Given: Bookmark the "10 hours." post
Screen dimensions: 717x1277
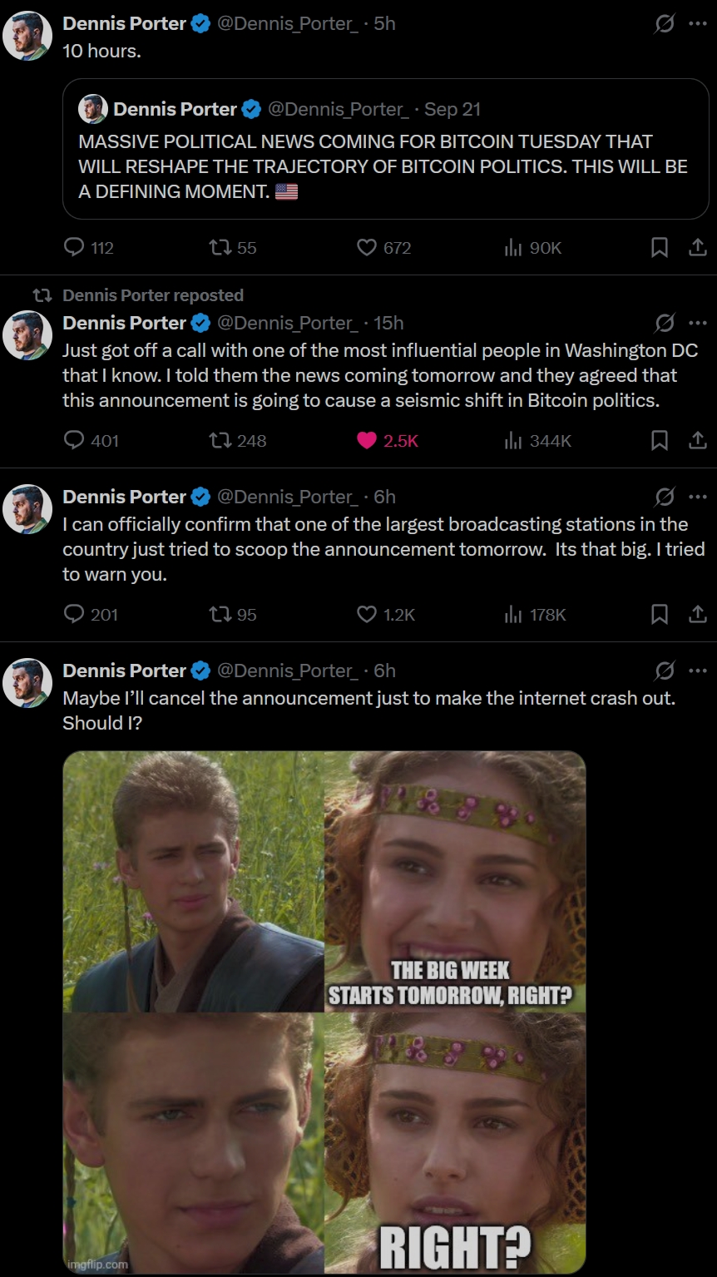Looking at the screenshot, I should [659, 248].
